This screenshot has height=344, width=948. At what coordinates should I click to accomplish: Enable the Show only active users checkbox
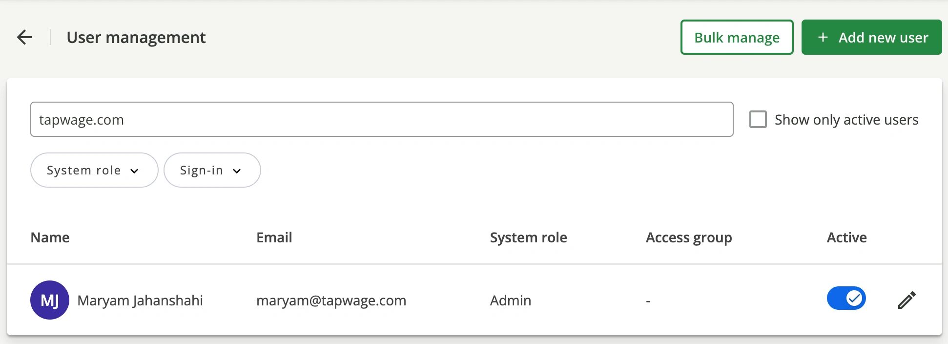[758, 119]
